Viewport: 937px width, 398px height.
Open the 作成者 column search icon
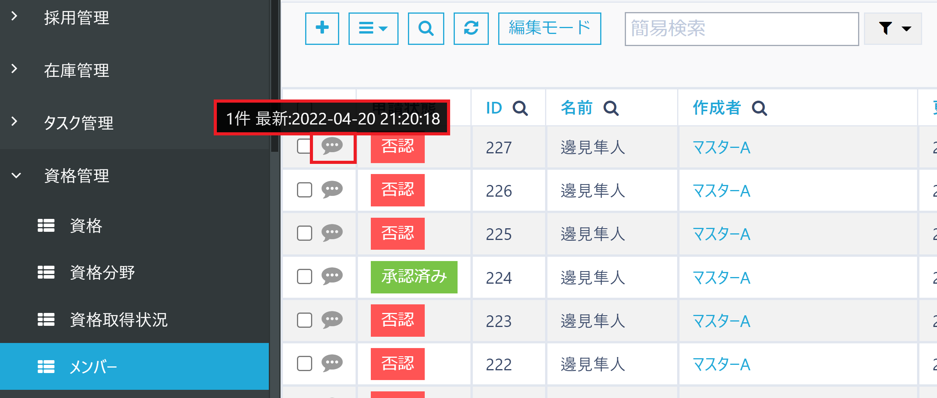758,108
